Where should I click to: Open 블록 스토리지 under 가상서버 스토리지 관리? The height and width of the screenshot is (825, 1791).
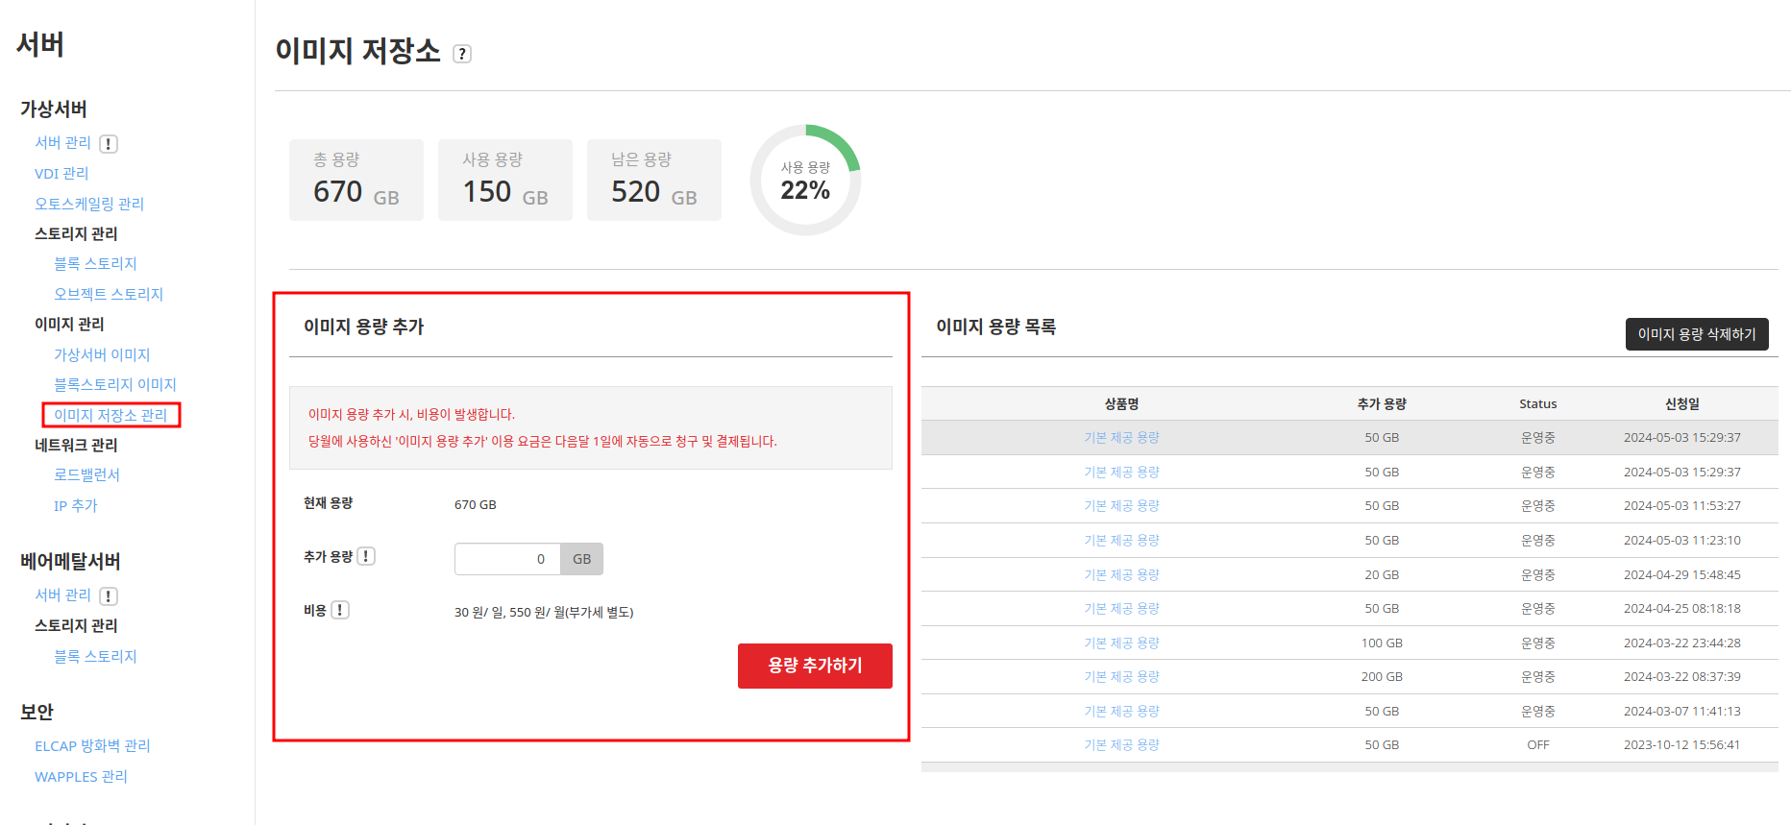pos(95,263)
